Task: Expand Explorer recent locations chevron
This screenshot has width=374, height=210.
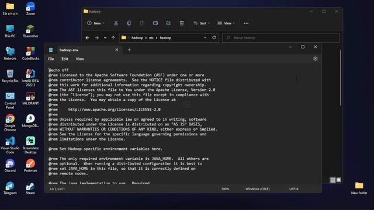Action: [105, 37]
